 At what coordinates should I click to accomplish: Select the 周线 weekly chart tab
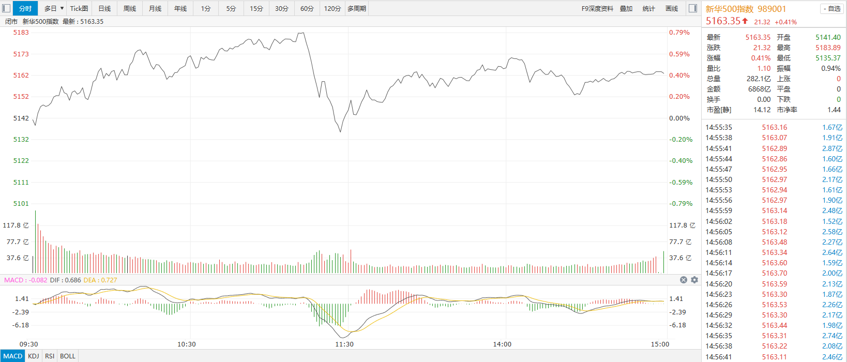tap(130, 9)
